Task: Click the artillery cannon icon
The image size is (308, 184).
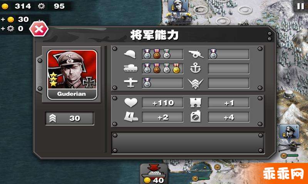Action: pyautogui.click(x=196, y=54)
